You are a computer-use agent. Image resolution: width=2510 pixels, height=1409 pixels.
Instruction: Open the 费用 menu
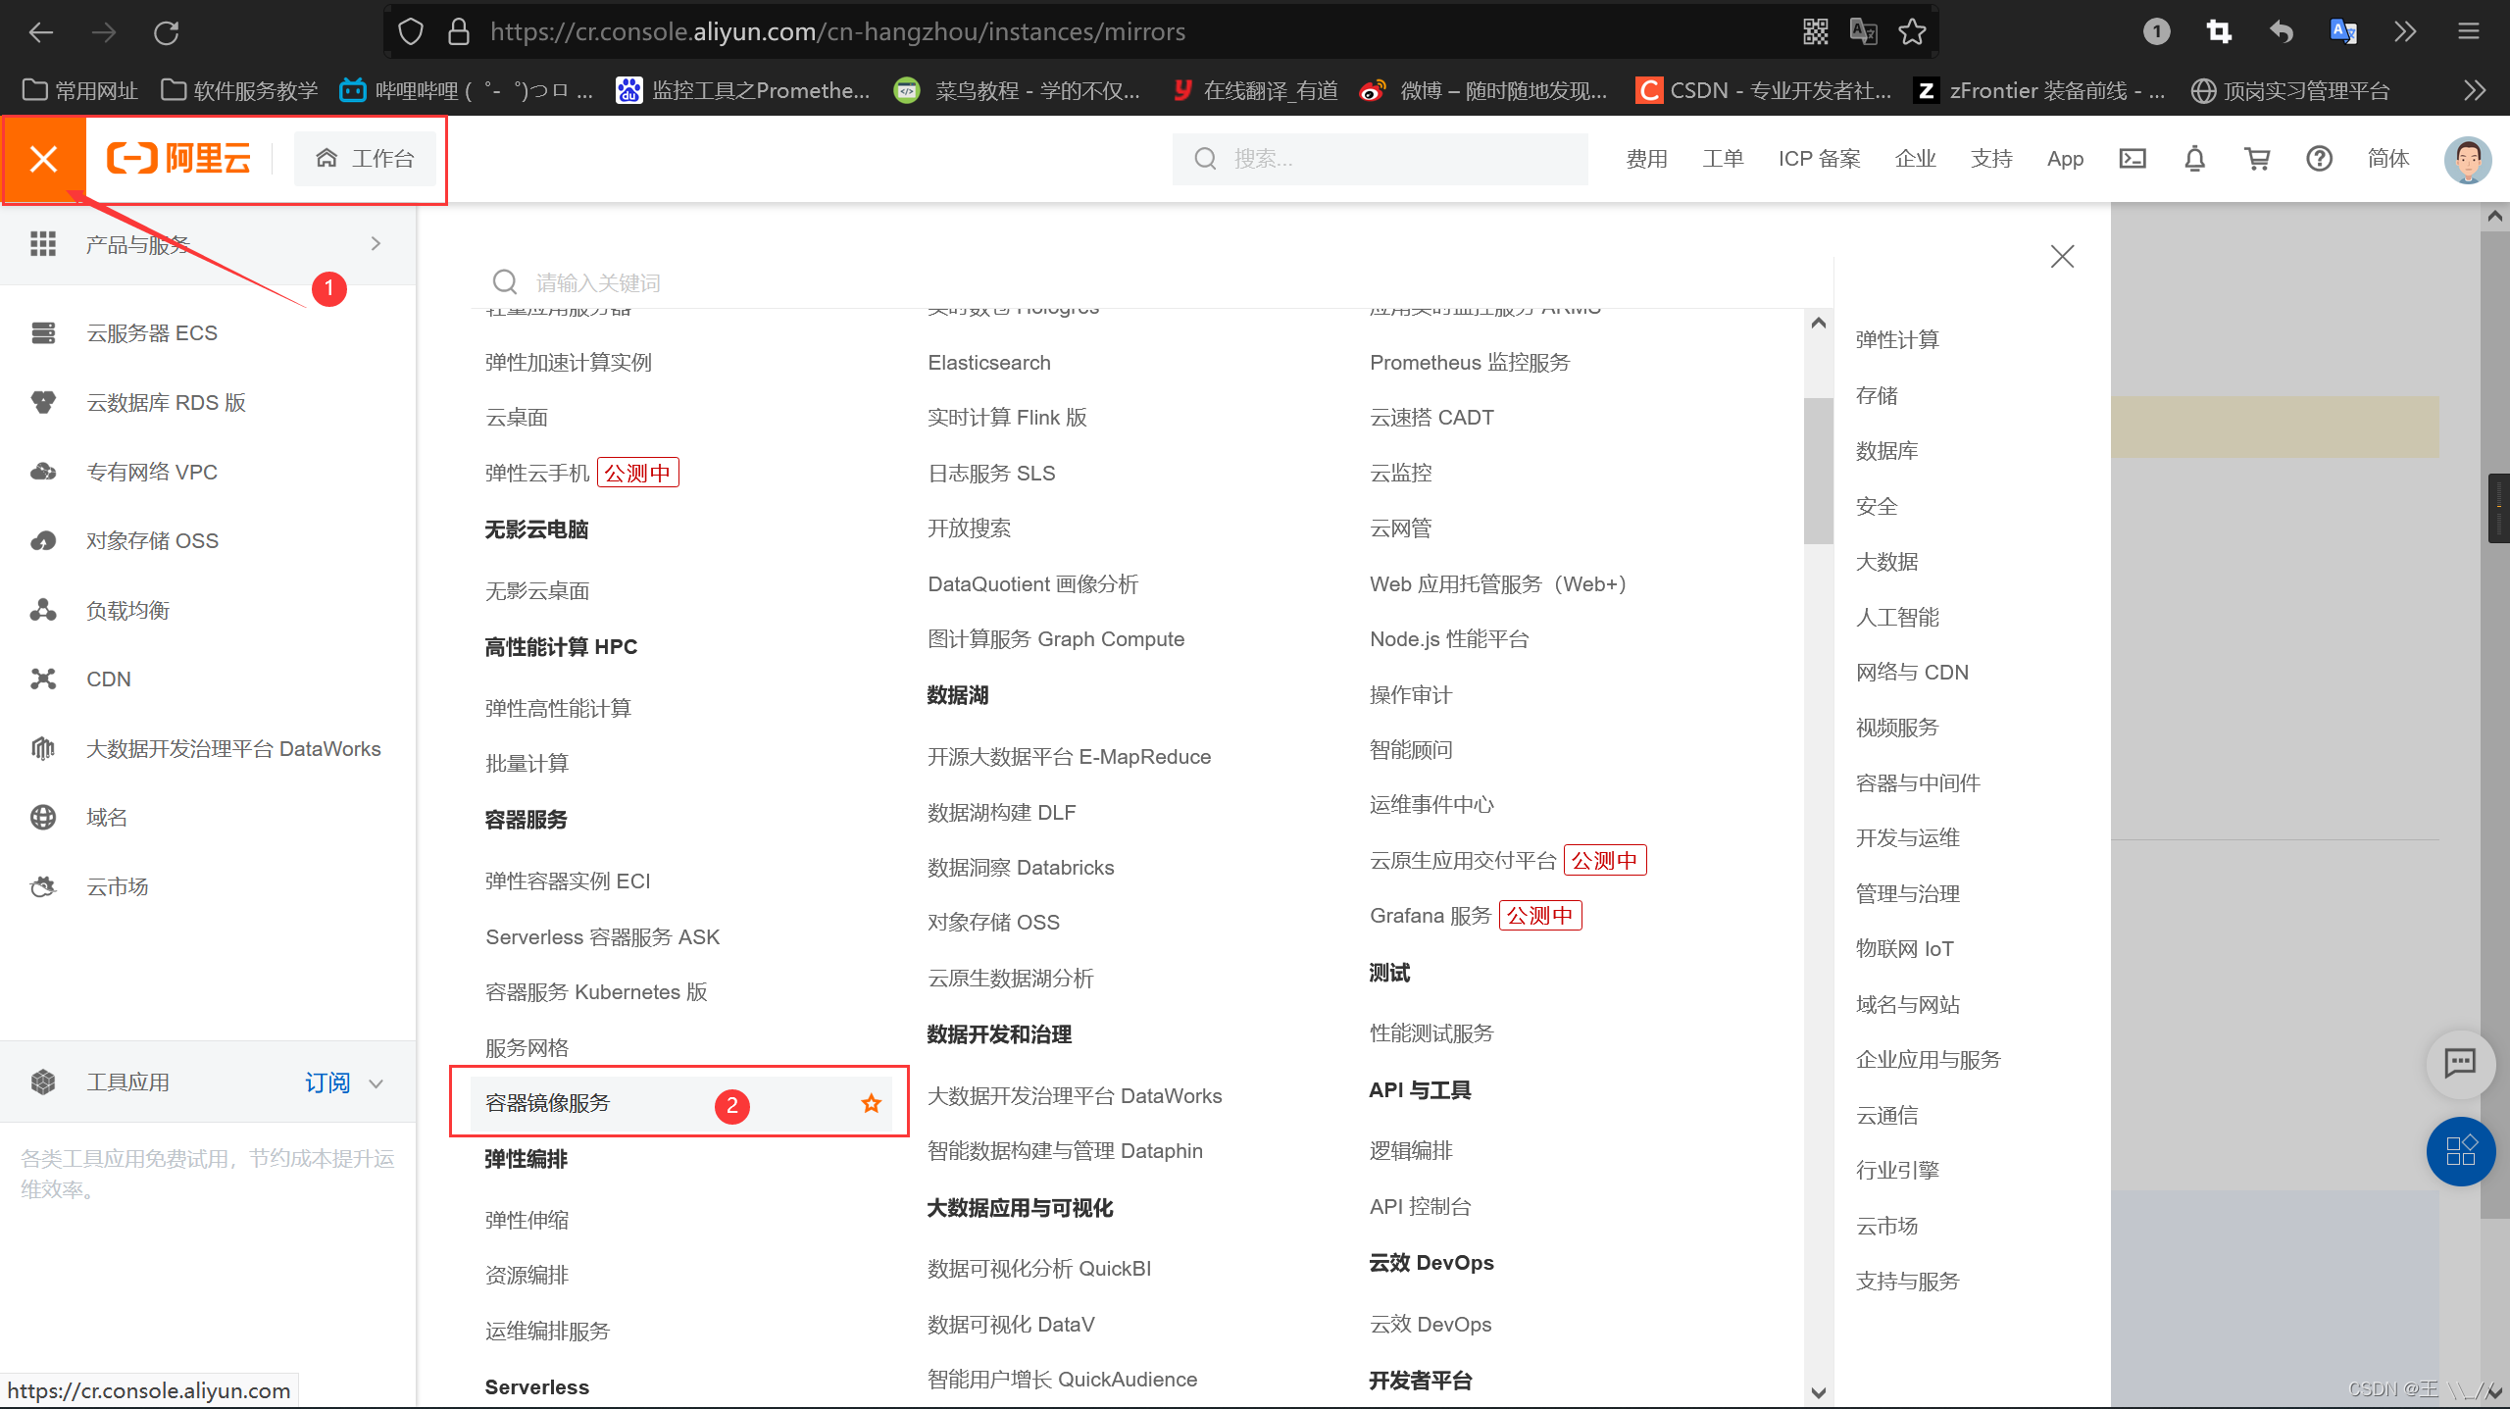click(x=1646, y=159)
